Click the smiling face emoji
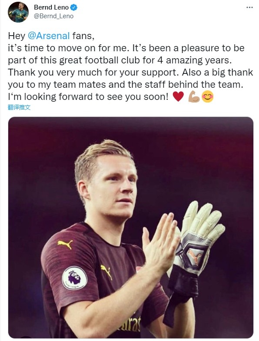 tap(207, 96)
